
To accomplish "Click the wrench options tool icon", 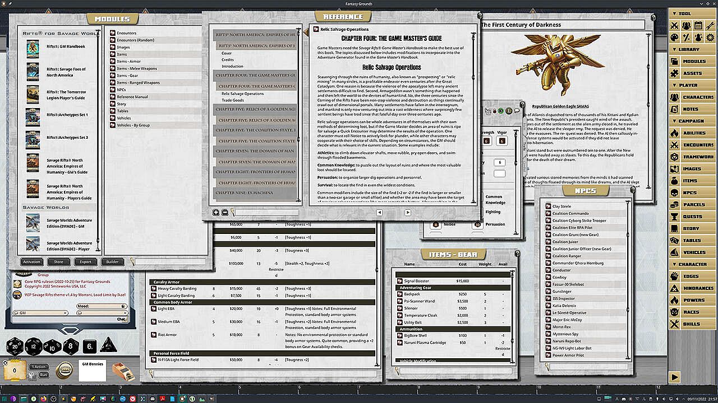I will click(x=710, y=26).
